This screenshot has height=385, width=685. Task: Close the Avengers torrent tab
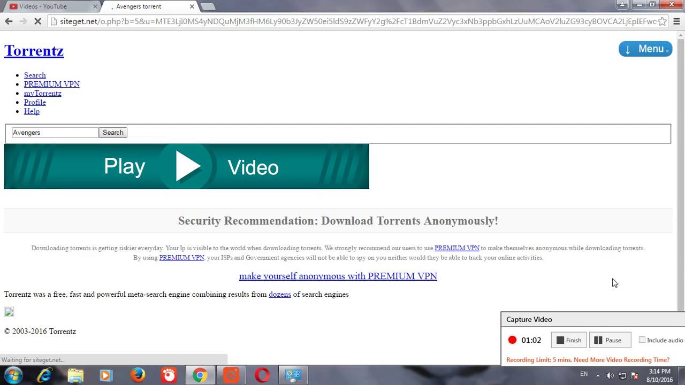point(192,6)
